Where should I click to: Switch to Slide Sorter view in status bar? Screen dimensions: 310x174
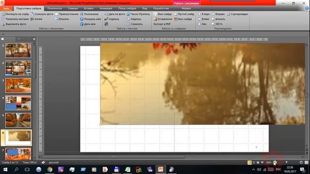tap(254, 162)
